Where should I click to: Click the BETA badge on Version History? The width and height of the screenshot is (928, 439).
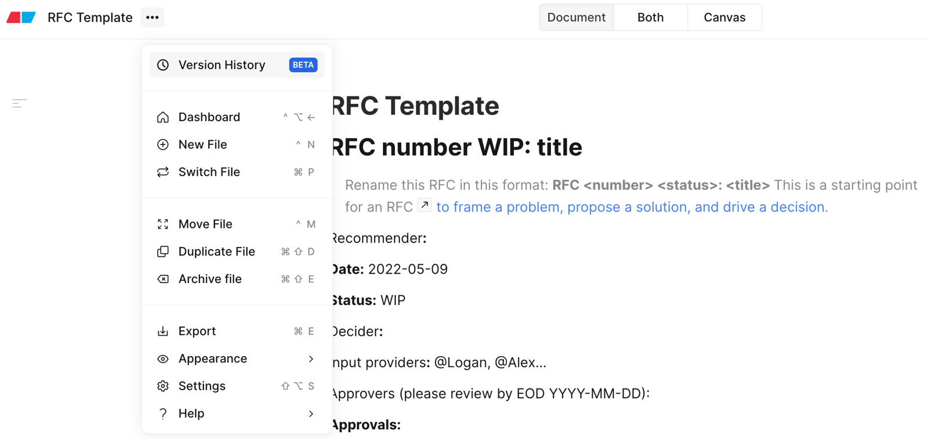coord(303,65)
